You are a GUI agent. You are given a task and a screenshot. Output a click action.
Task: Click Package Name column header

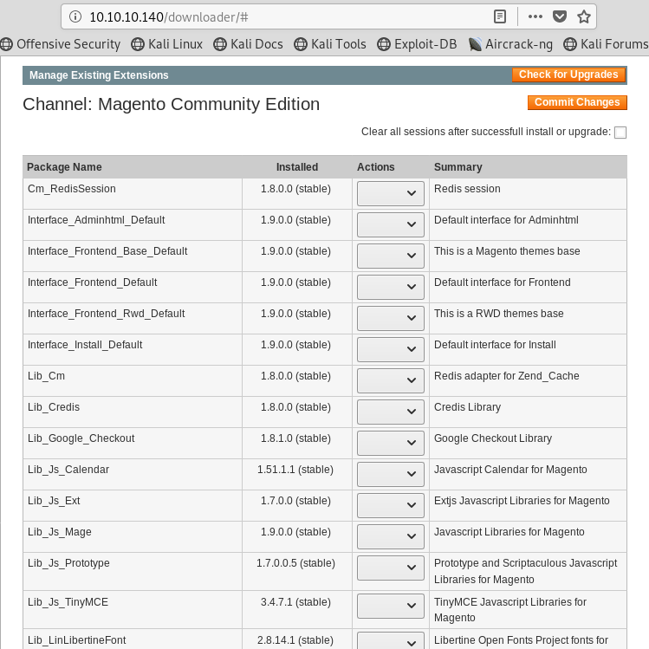click(64, 167)
